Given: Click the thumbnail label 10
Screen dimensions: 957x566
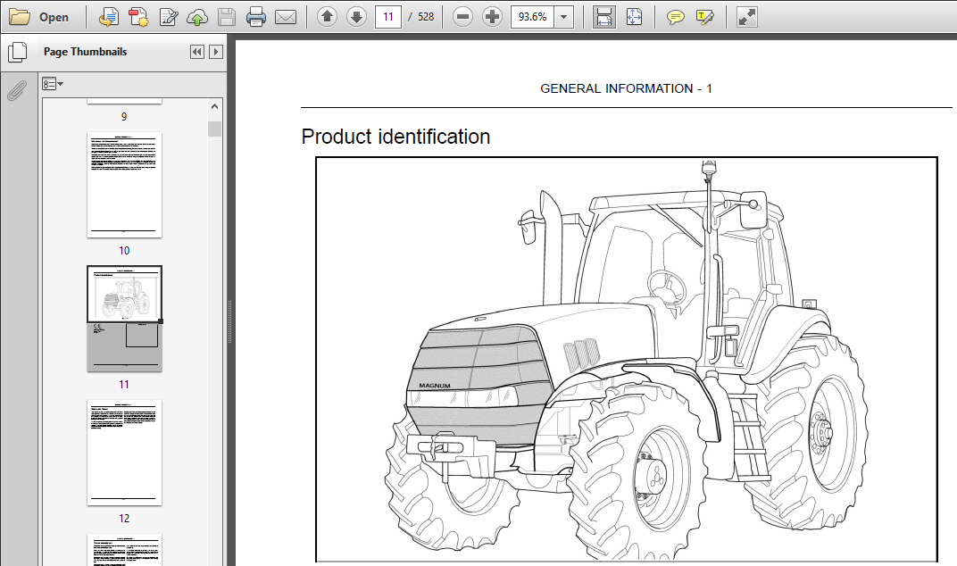Looking at the screenshot, I should 124,250.
